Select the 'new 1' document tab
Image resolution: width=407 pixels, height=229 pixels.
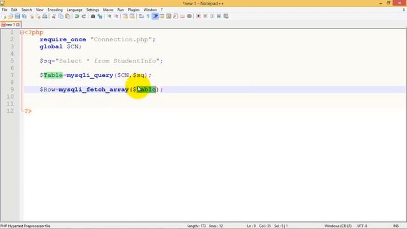10,25
